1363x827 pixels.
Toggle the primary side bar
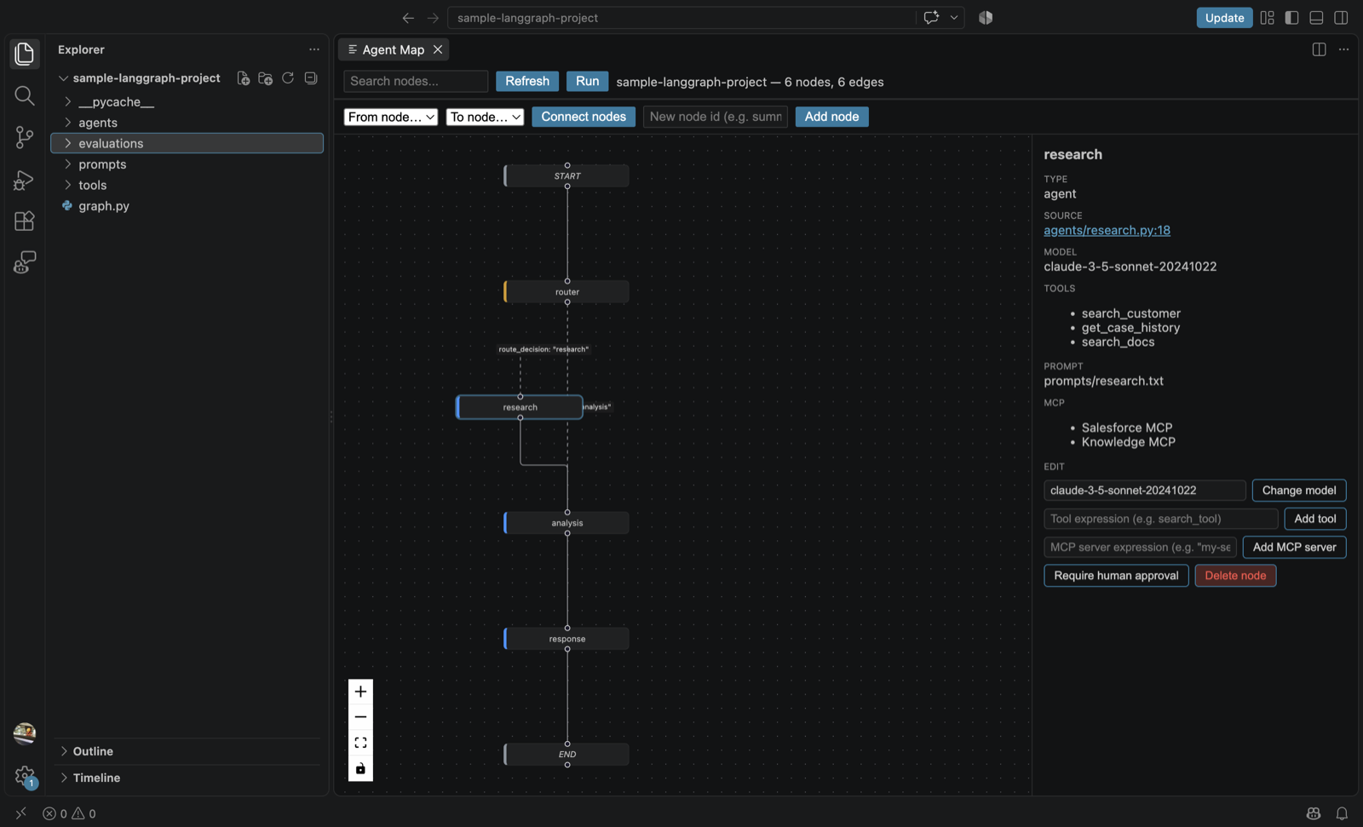pos(1291,17)
